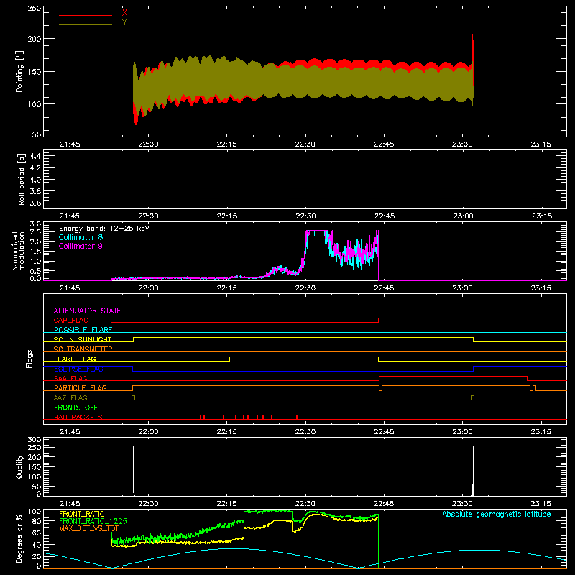Click the ECLIPSE_FLAG label
The height and width of the screenshot is (575, 575).
click(x=78, y=369)
